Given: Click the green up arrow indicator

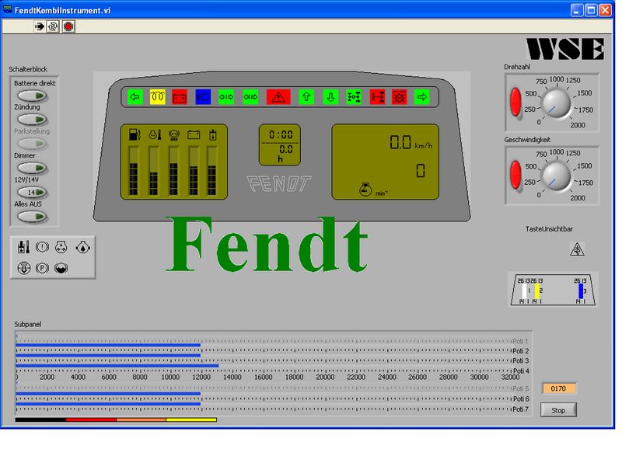Looking at the screenshot, I should coord(306,96).
